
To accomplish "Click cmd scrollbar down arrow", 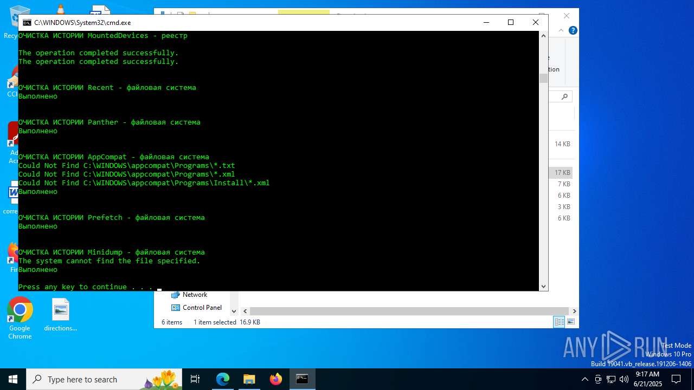I will click(x=543, y=286).
